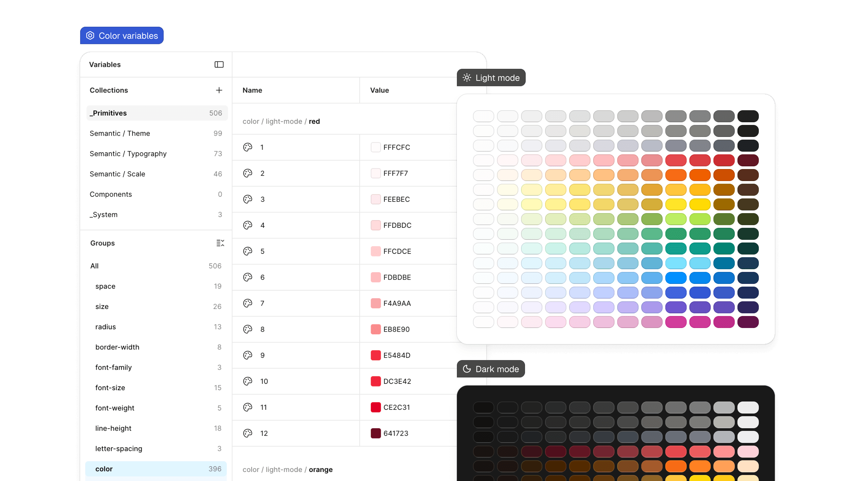Click the Dark mode label
Image resolution: width=855 pixels, height=481 pixels.
click(x=491, y=369)
